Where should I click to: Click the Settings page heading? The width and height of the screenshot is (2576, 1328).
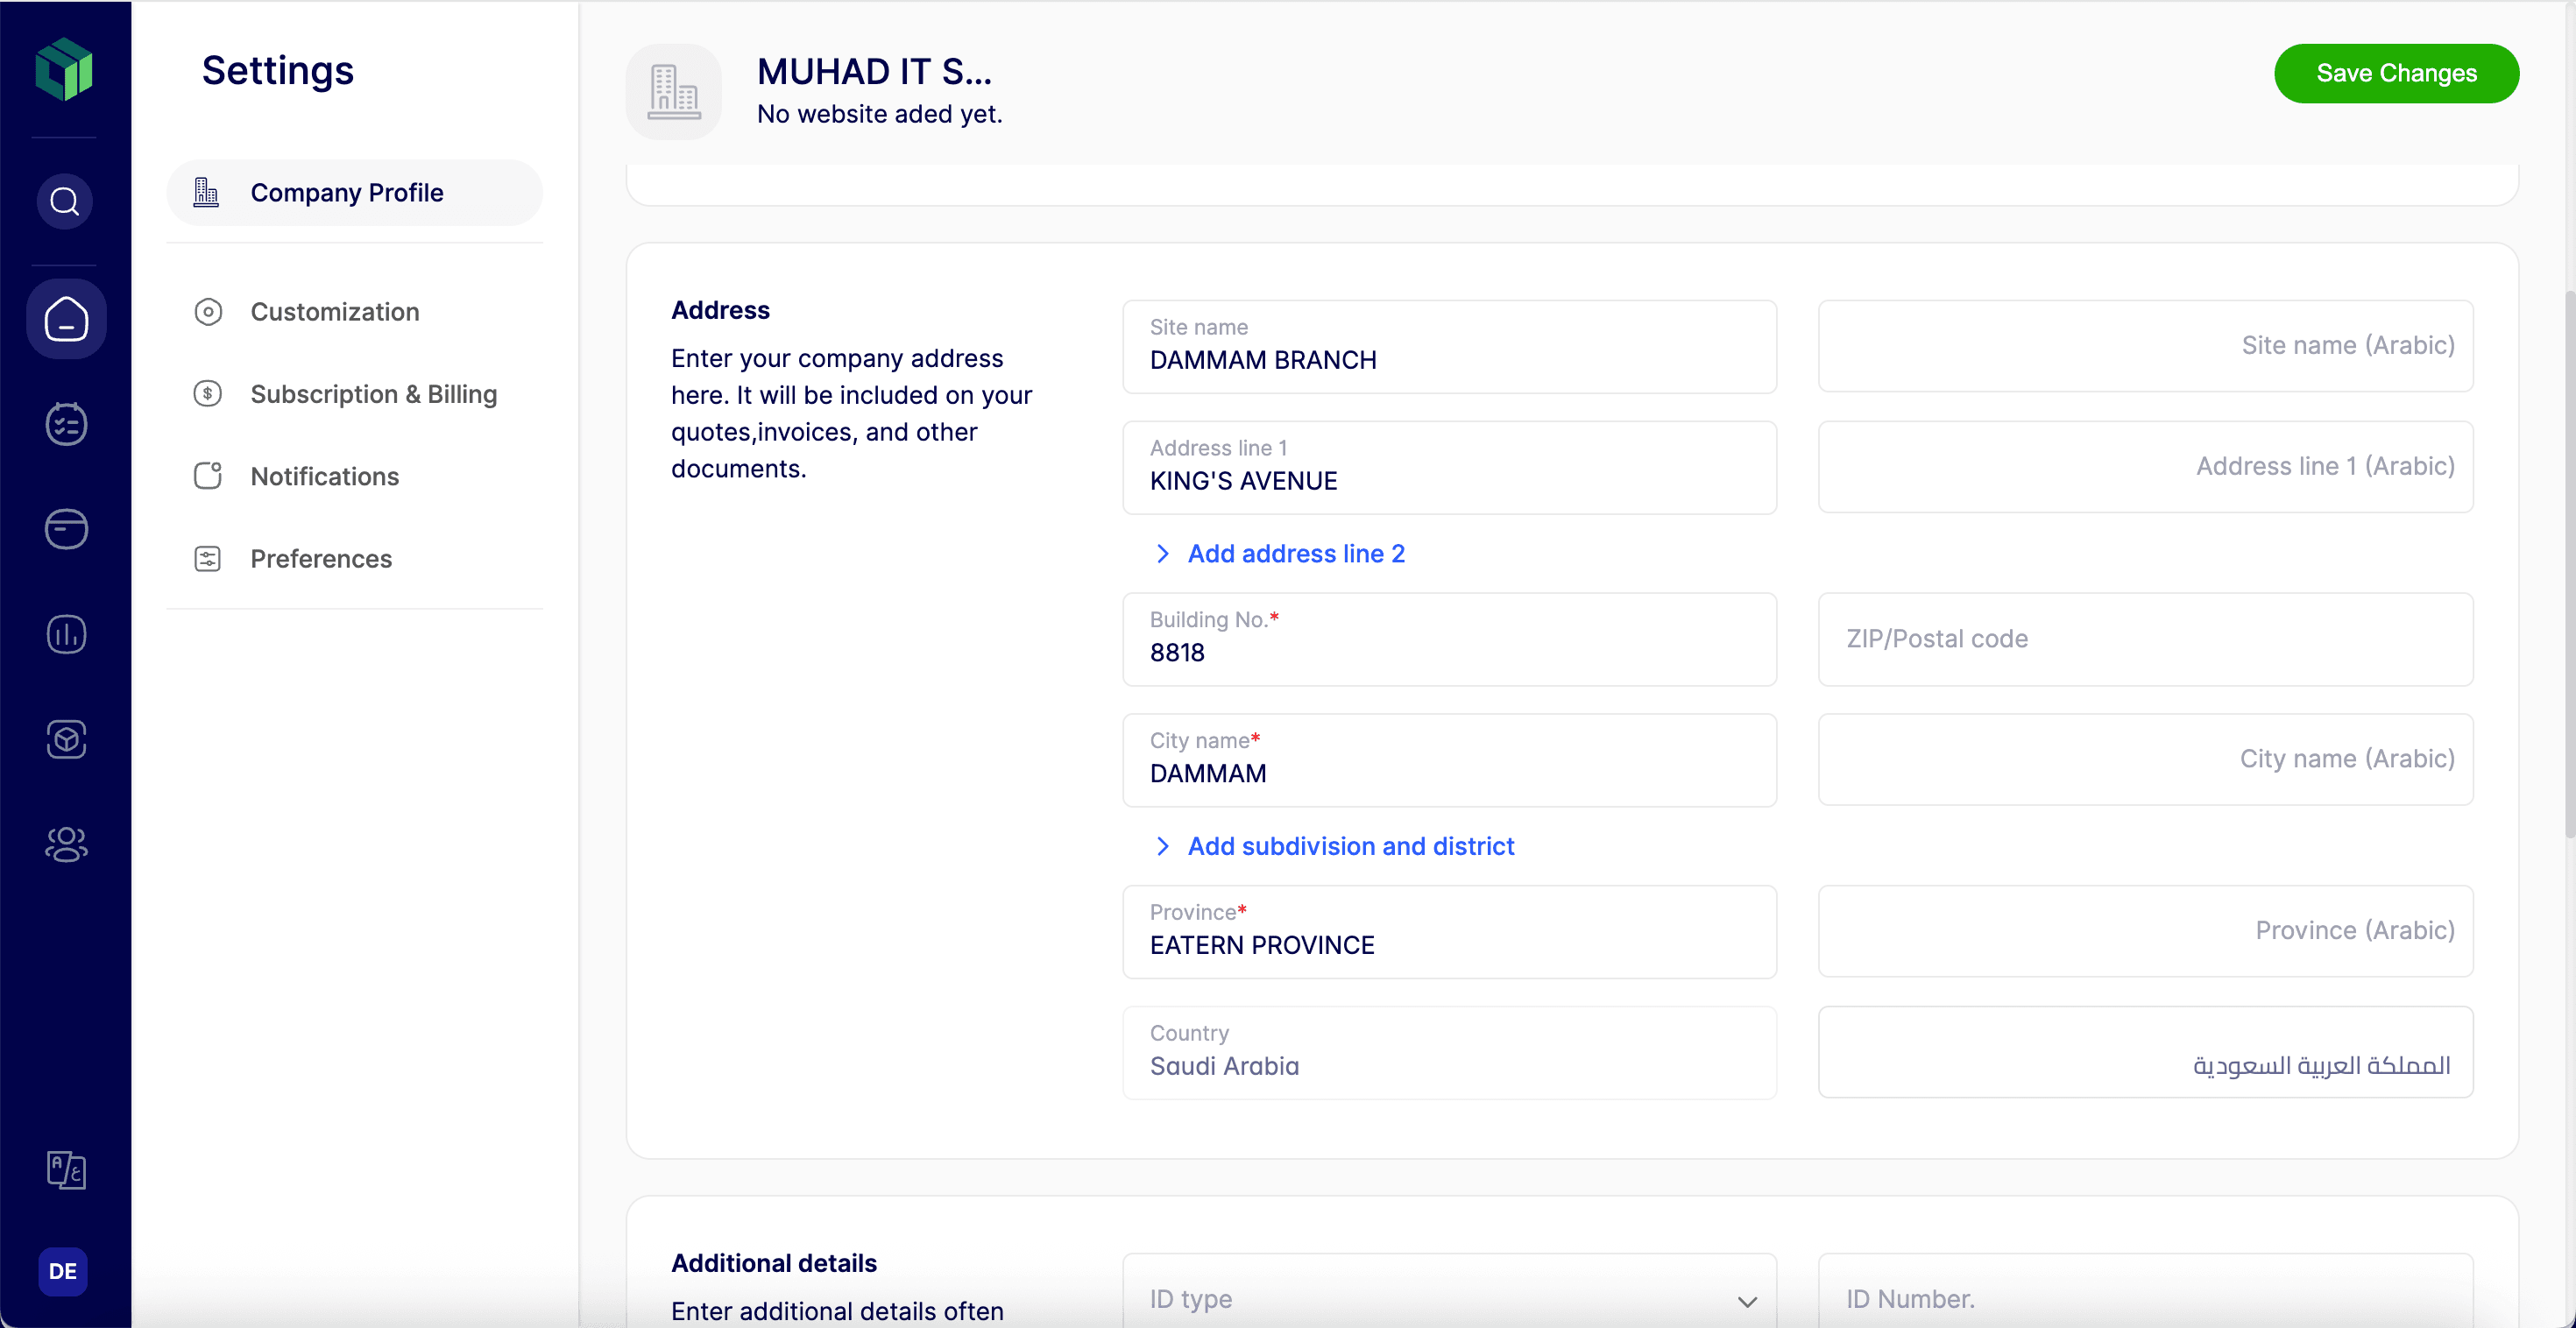coord(278,70)
